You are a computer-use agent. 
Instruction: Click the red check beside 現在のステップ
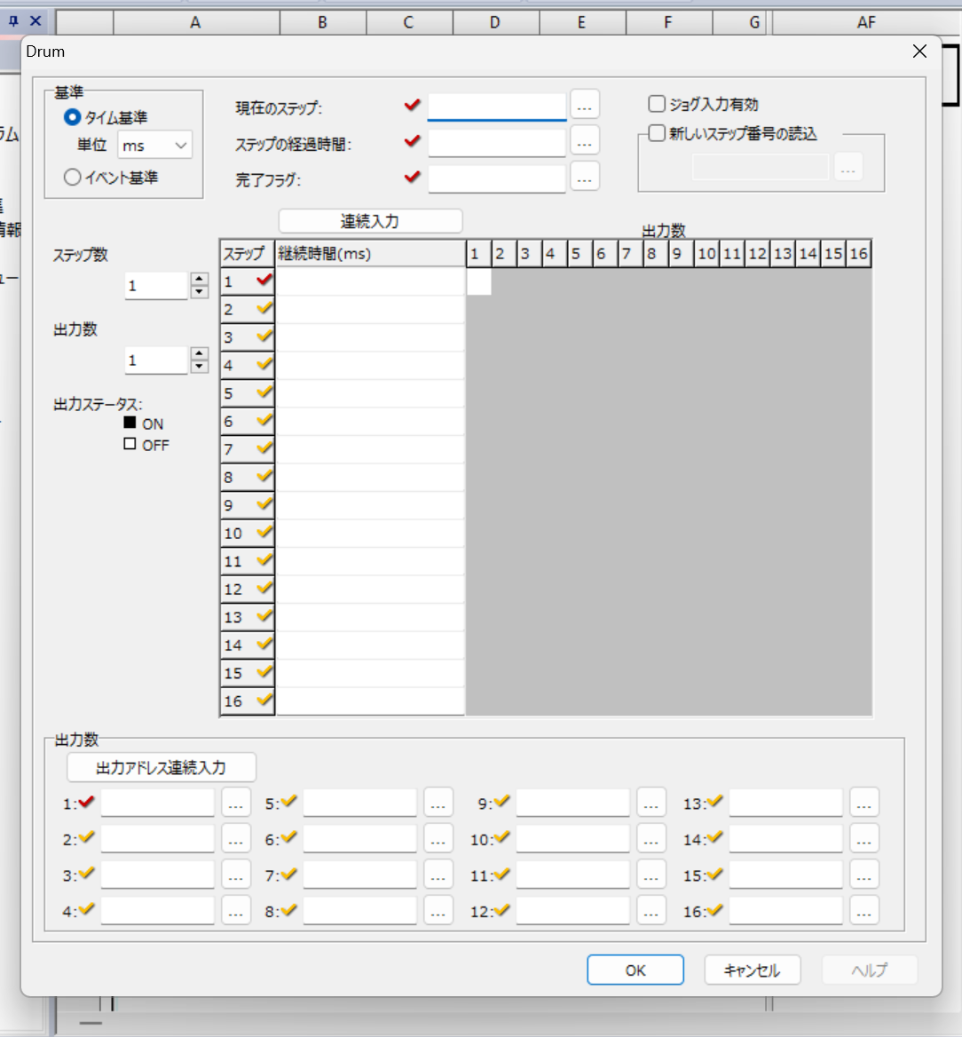(413, 105)
